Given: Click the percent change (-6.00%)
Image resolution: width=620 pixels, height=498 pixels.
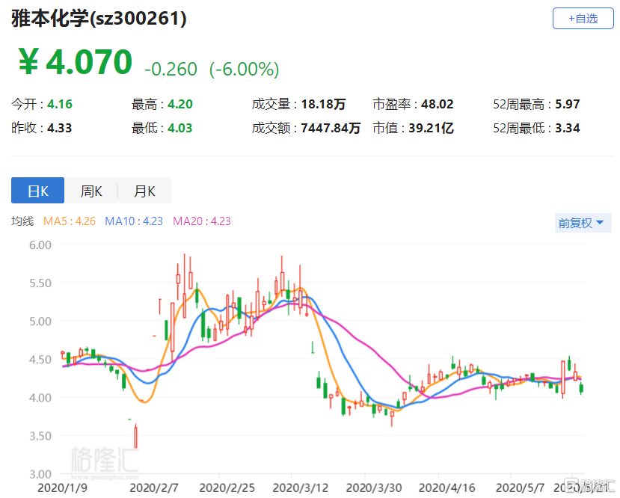Looking at the screenshot, I should 244,69.
